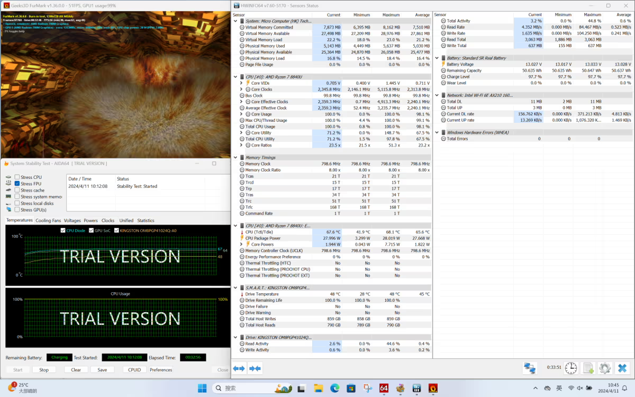The width and height of the screenshot is (635, 397).
Task: Open the Windows Start menu
Action: coord(202,388)
